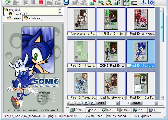Go to the previous page of thumbnails
Screen dimensions: 168x120
(79, 103)
